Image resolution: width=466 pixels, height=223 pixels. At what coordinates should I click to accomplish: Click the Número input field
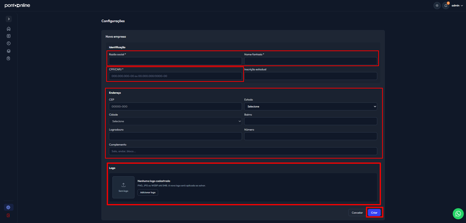point(310,136)
